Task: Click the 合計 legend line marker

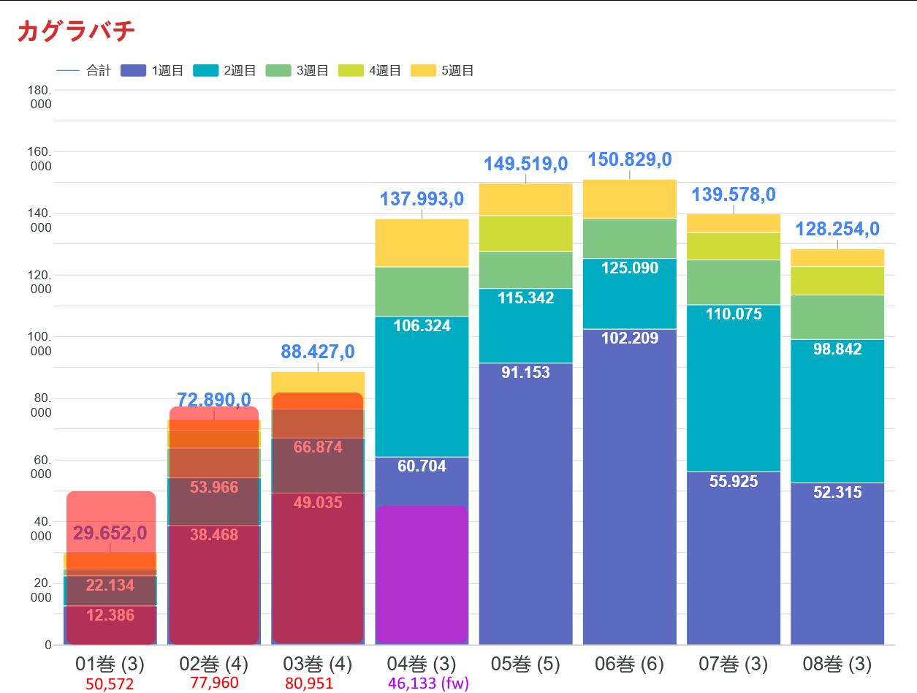Action: (x=68, y=71)
